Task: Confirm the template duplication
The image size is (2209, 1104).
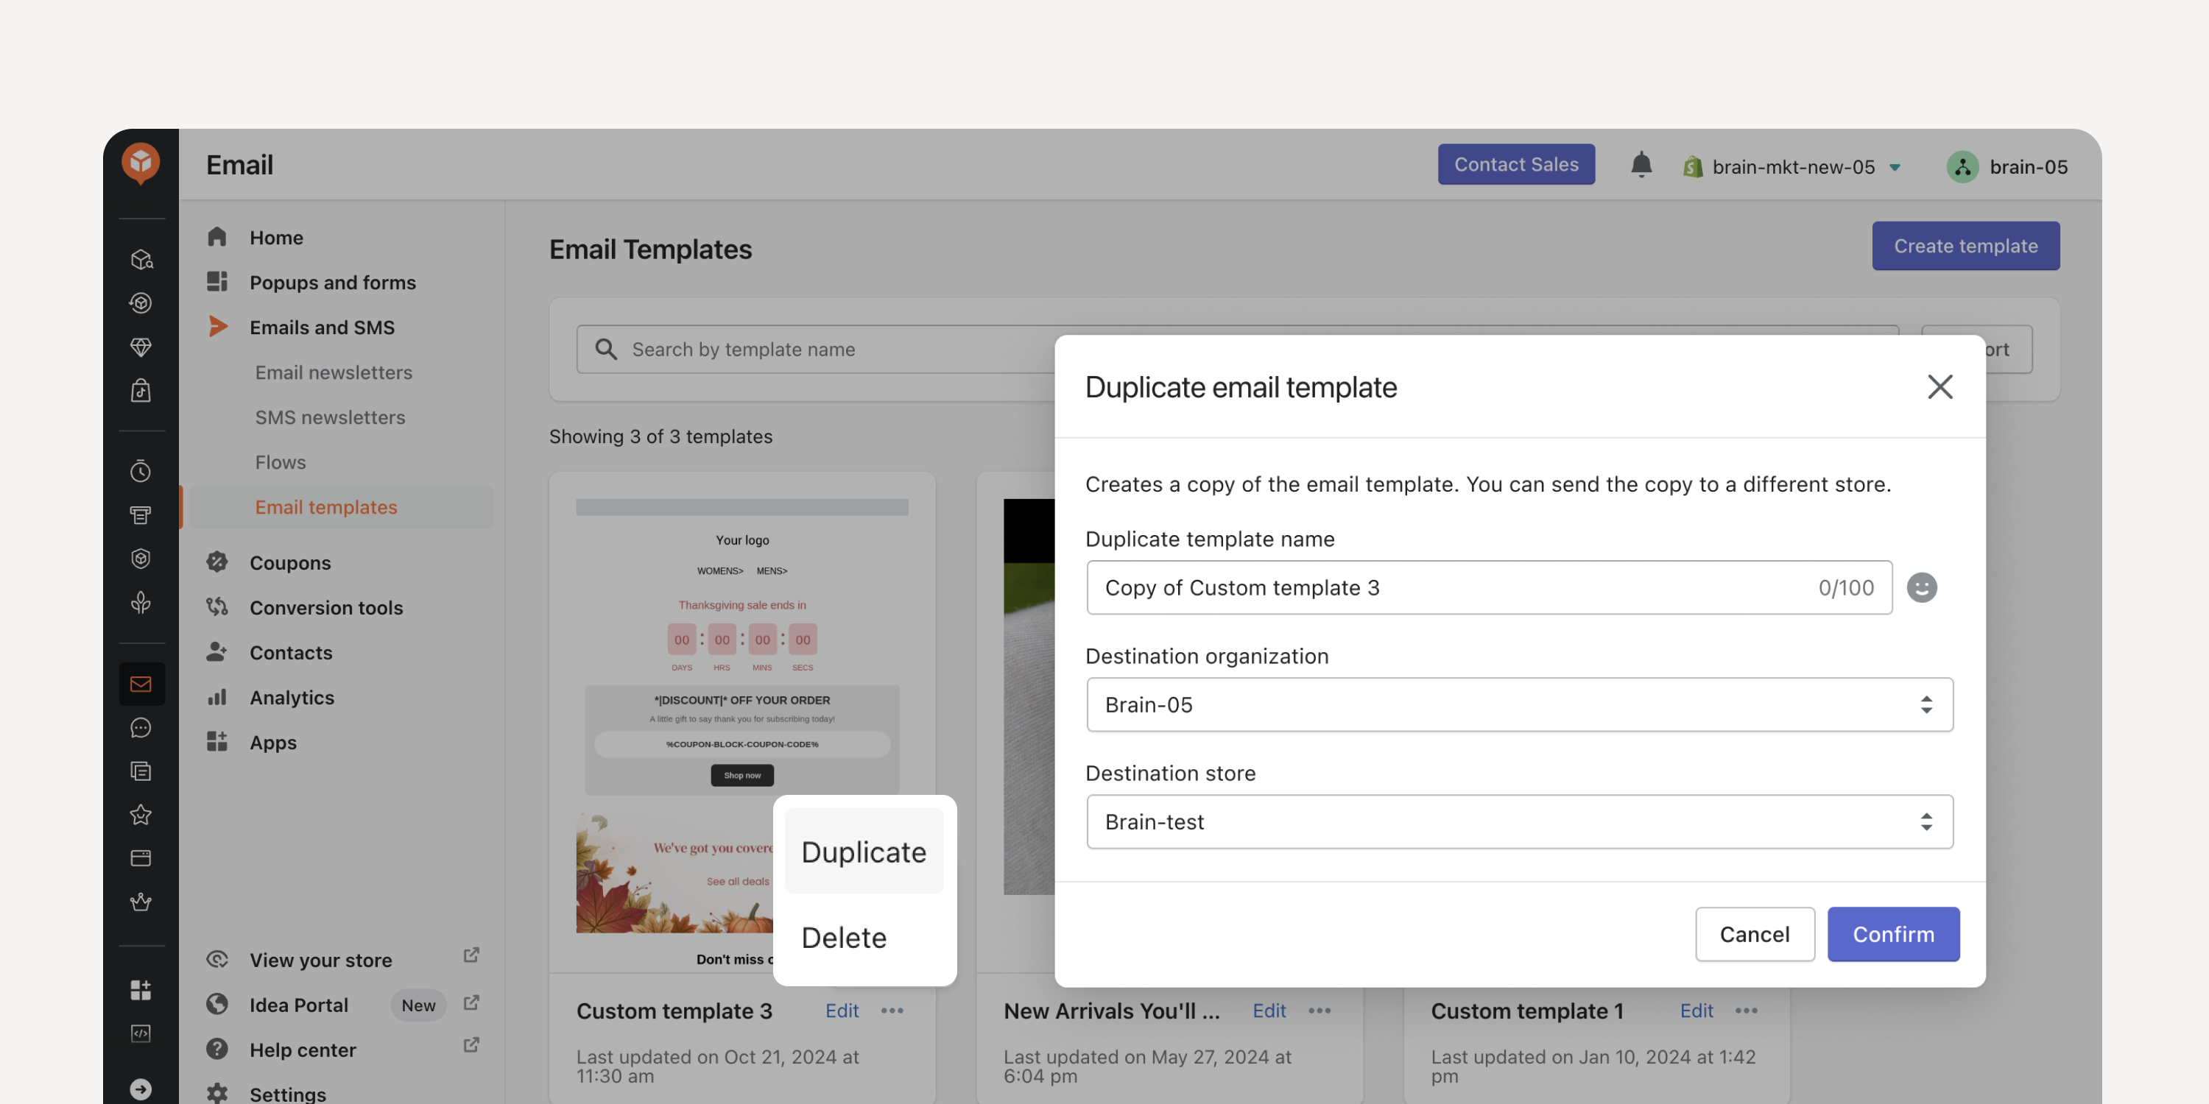Action: click(x=1892, y=933)
